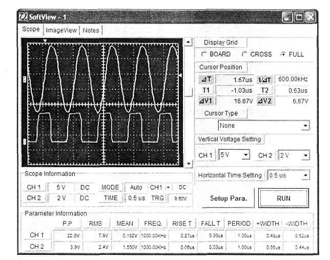Click the ΔT value 1.67us

point(235,79)
